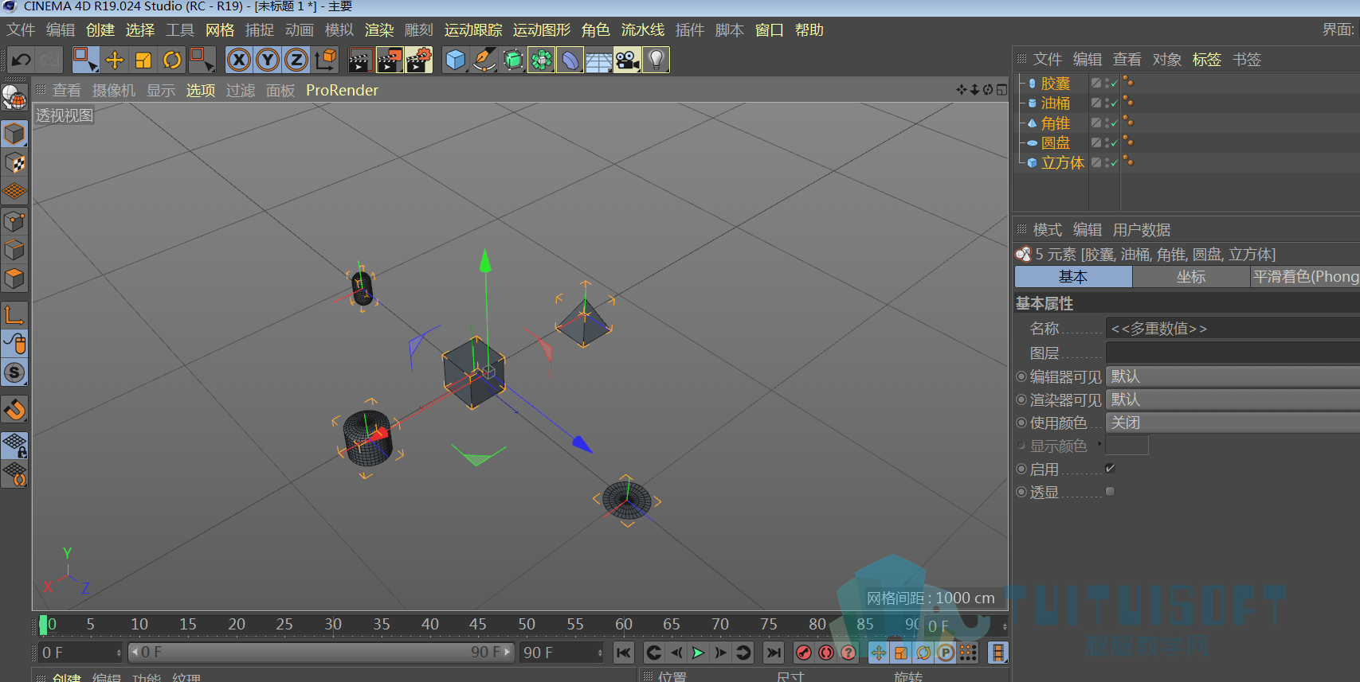This screenshot has width=1360, height=682.
Task: Select 立方体 in the object manager
Action: click(x=1062, y=163)
